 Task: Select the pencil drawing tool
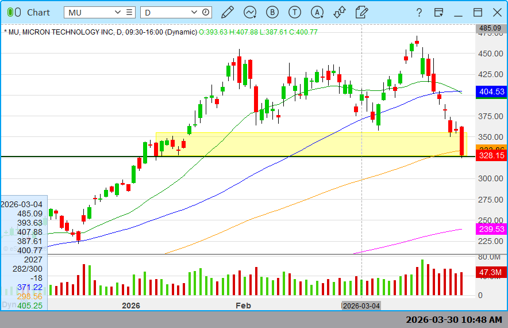click(228, 12)
